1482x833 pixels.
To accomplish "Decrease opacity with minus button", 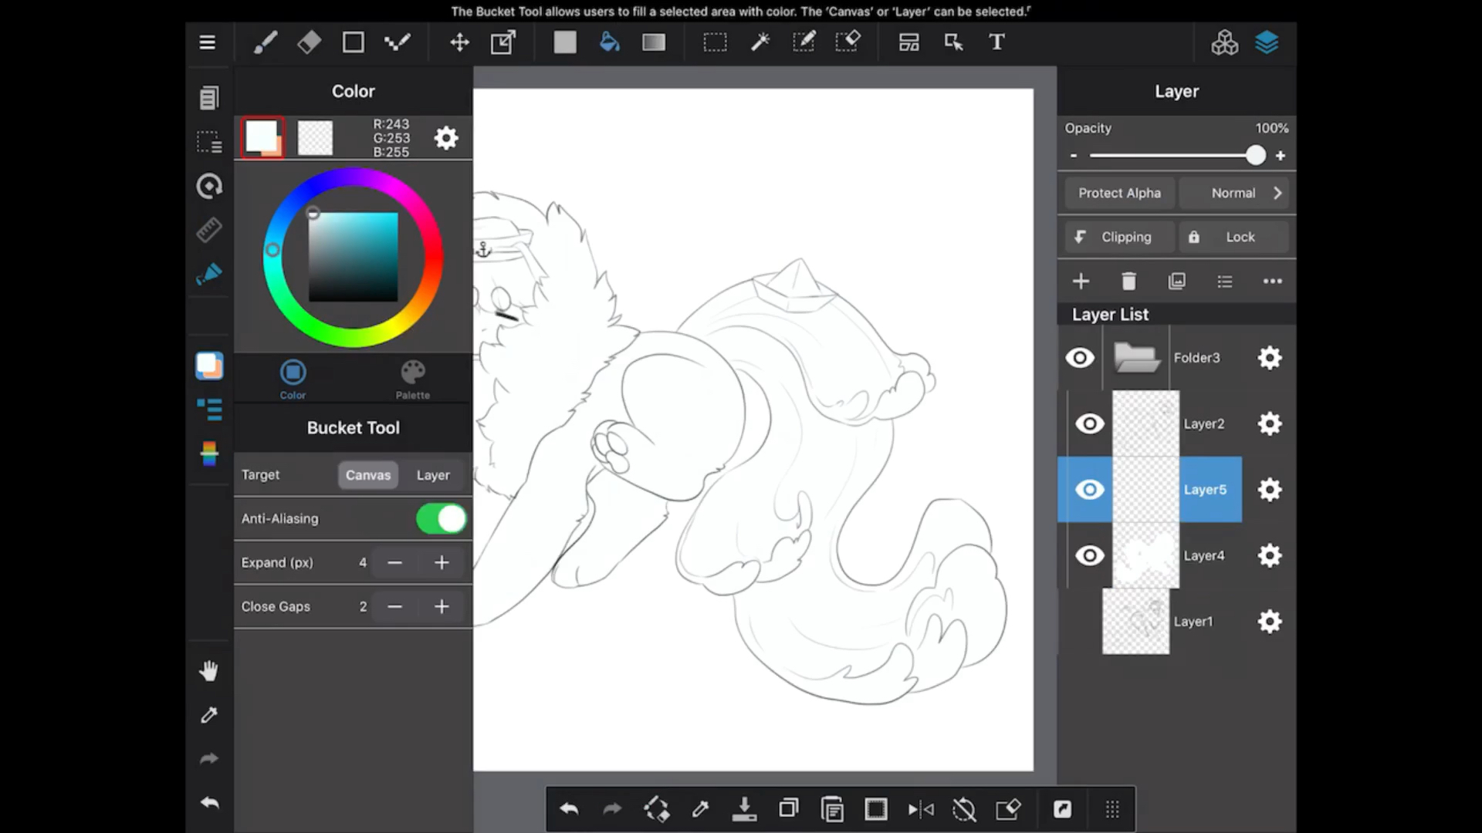I will [1074, 156].
